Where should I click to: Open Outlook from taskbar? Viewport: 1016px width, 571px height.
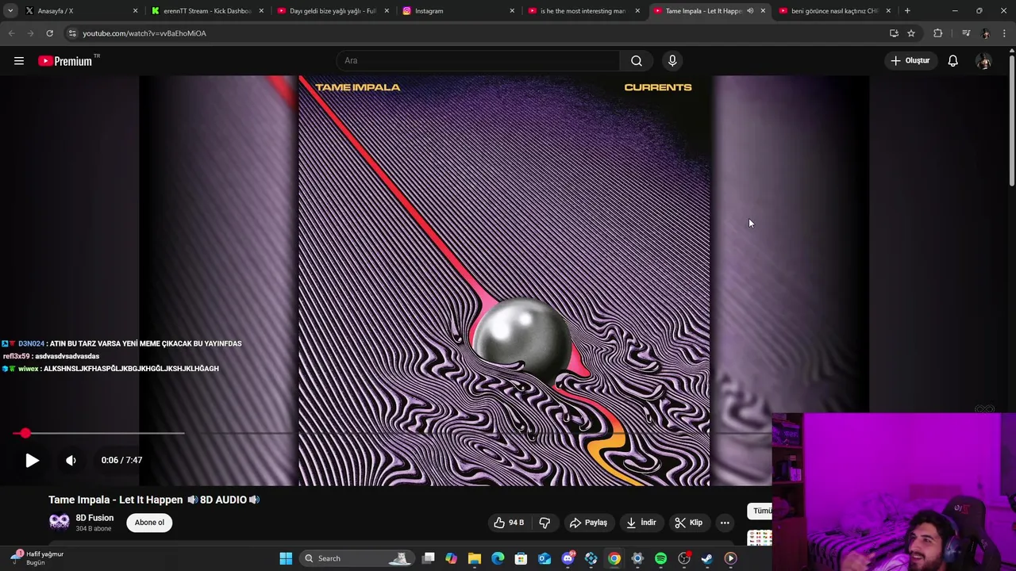click(545, 558)
